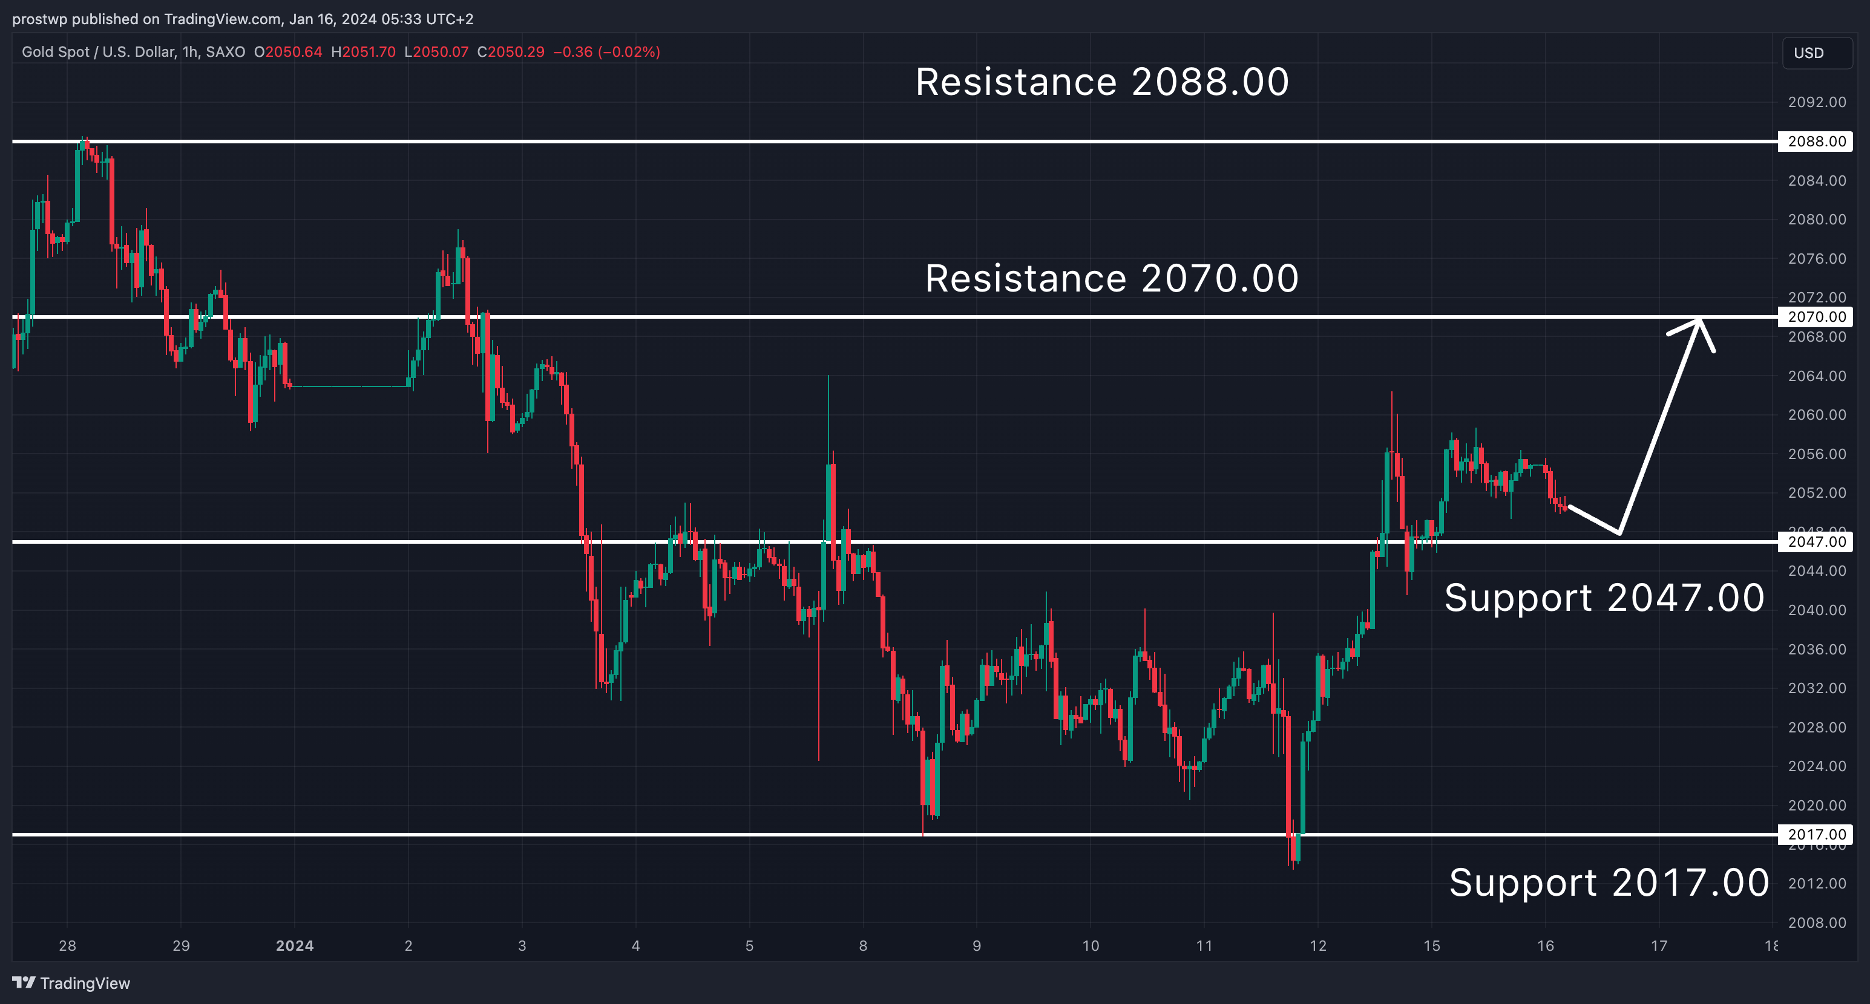Select the 8 date marker on time axis
This screenshot has width=1870, height=1004.
tap(863, 946)
